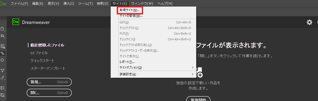Click the PUT(P) menu entry
318x101 pixels.
[153, 34]
